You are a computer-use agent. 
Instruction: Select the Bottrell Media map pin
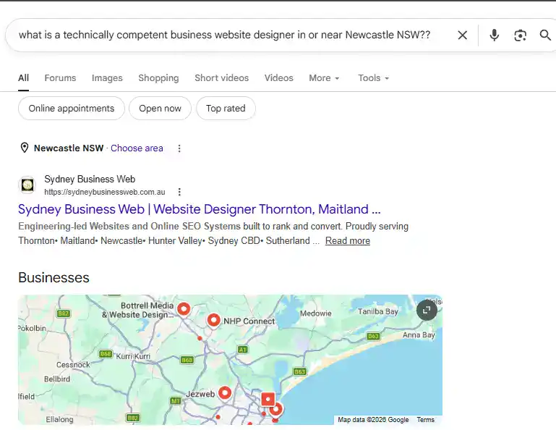184,308
